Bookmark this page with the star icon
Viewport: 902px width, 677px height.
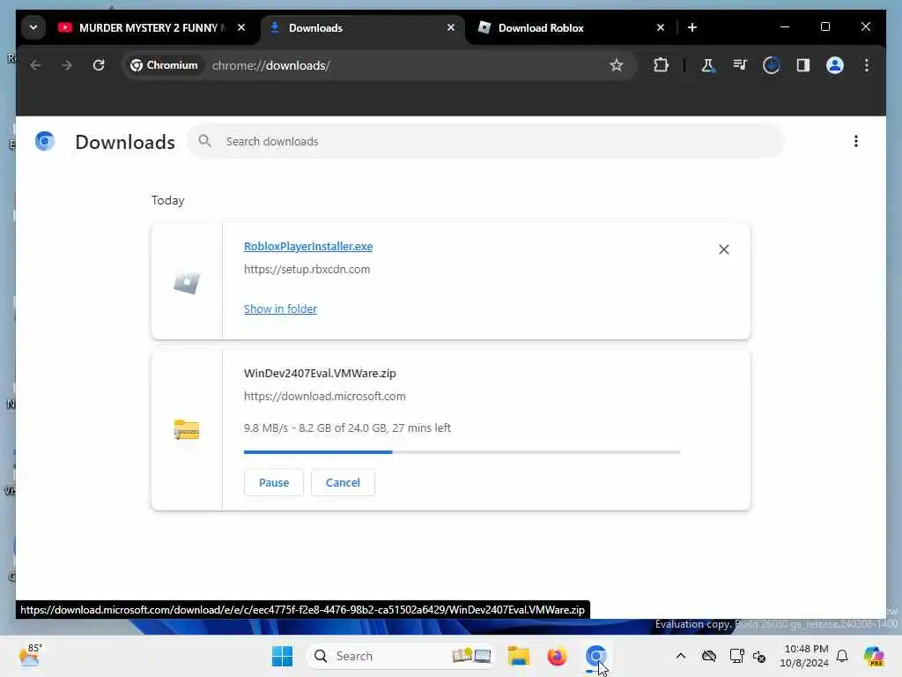616,65
